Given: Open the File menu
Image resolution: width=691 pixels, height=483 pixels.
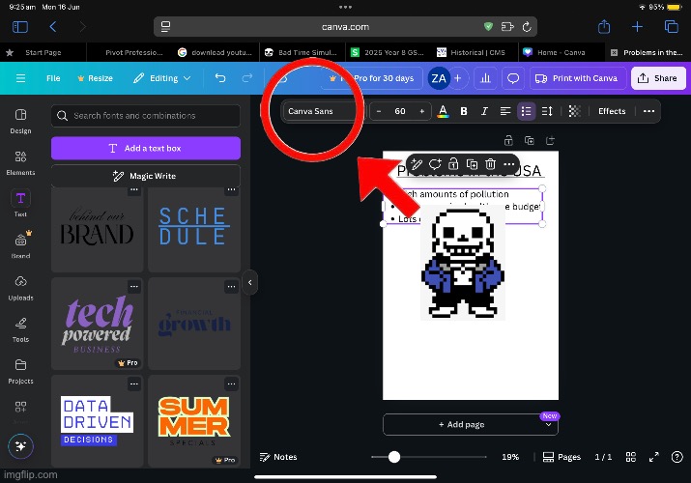Looking at the screenshot, I should pyautogui.click(x=53, y=78).
